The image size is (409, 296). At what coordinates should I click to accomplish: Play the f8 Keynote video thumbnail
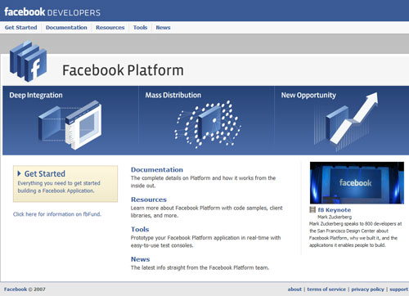357,182
